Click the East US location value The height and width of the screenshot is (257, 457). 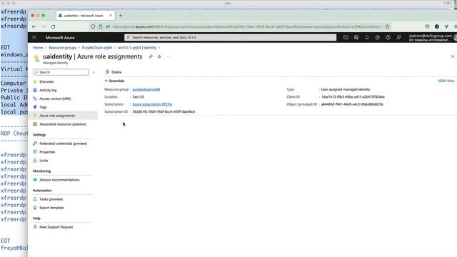139,97
